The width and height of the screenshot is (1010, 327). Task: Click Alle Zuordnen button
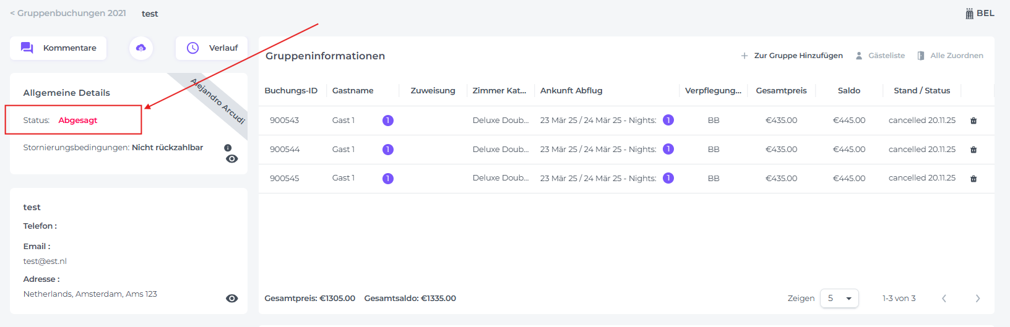(951, 56)
